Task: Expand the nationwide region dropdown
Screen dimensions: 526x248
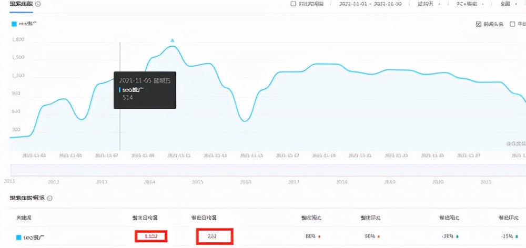Action: coord(509,4)
